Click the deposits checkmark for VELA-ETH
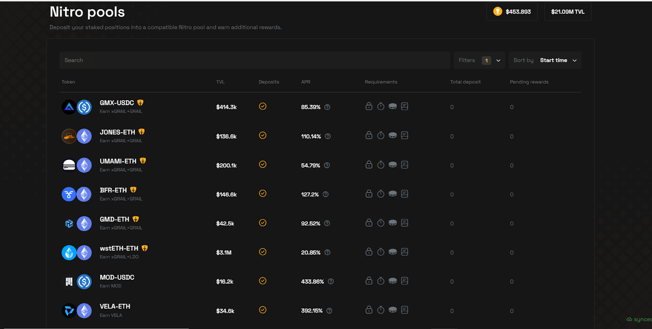652x329 pixels. (263, 310)
